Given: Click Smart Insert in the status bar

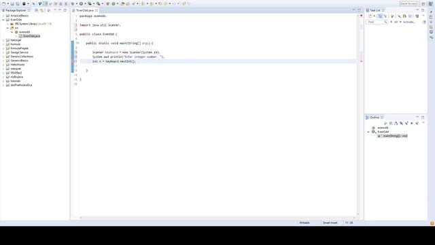Looking at the screenshot, I should pos(330,223).
